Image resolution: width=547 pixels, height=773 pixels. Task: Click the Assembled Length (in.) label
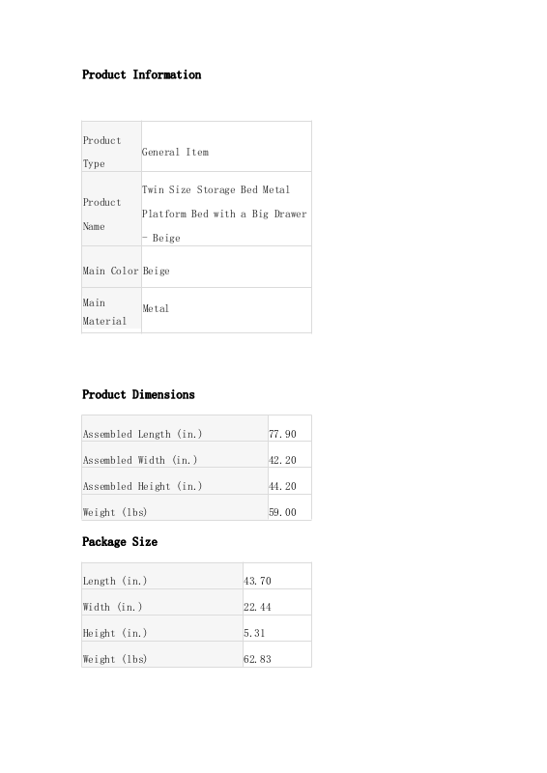tap(142, 434)
